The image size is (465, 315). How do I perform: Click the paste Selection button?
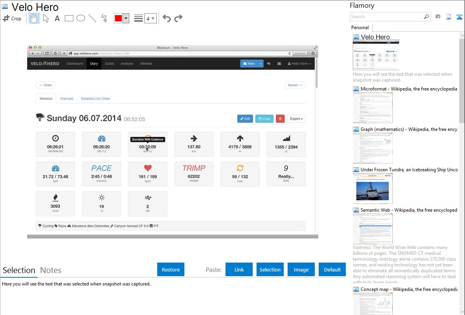point(270,270)
